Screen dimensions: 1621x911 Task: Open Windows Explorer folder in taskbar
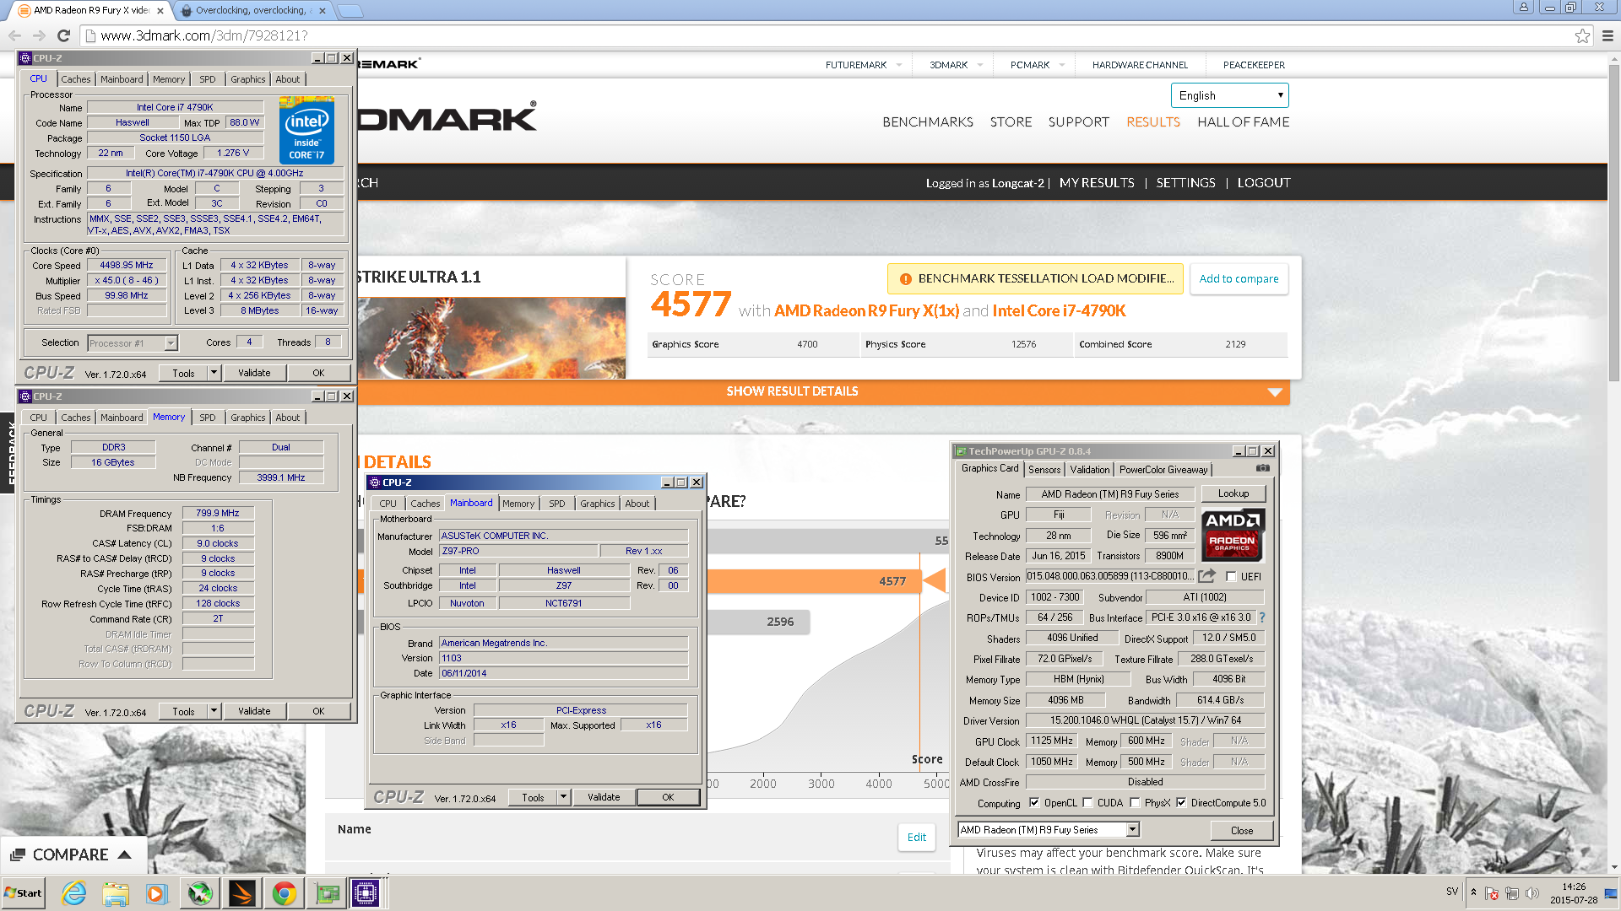[116, 893]
